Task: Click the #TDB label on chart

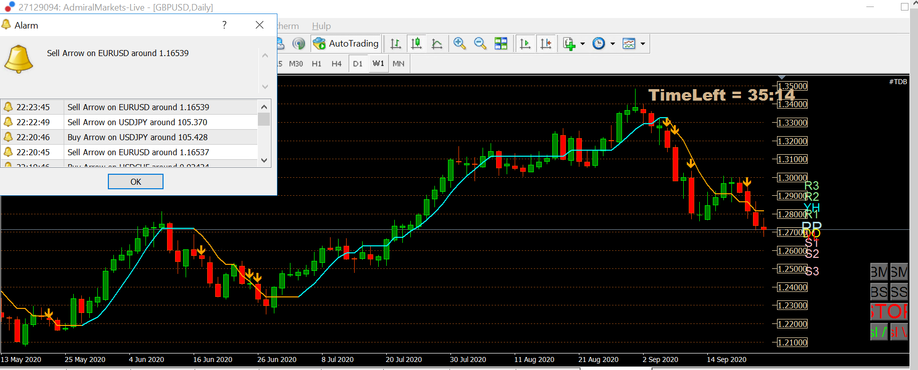Action: (x=898, y=82)
